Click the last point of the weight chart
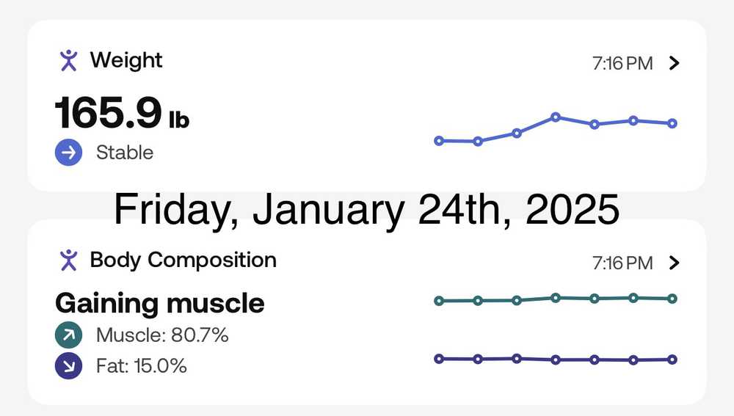 tap(672, 123)
